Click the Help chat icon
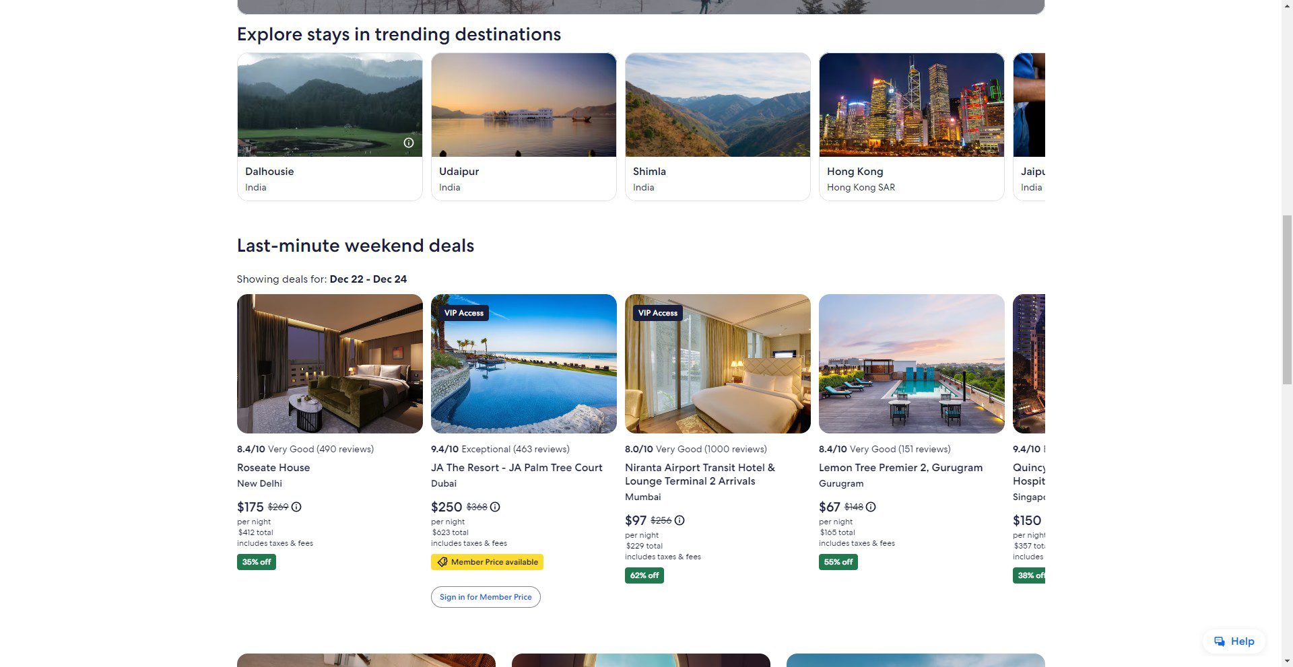 click(1220, 641)
